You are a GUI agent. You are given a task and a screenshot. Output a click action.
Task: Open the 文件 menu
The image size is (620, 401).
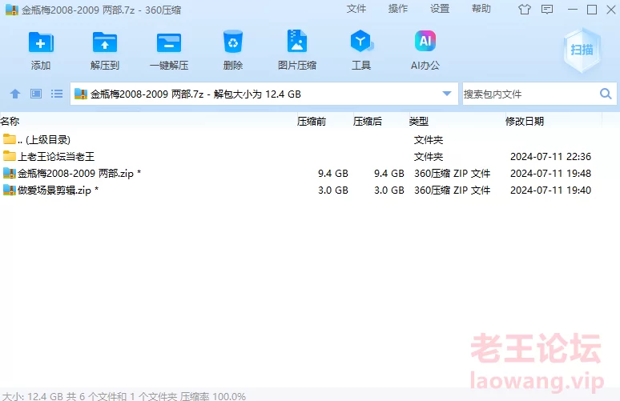click(x=356, y=9)
